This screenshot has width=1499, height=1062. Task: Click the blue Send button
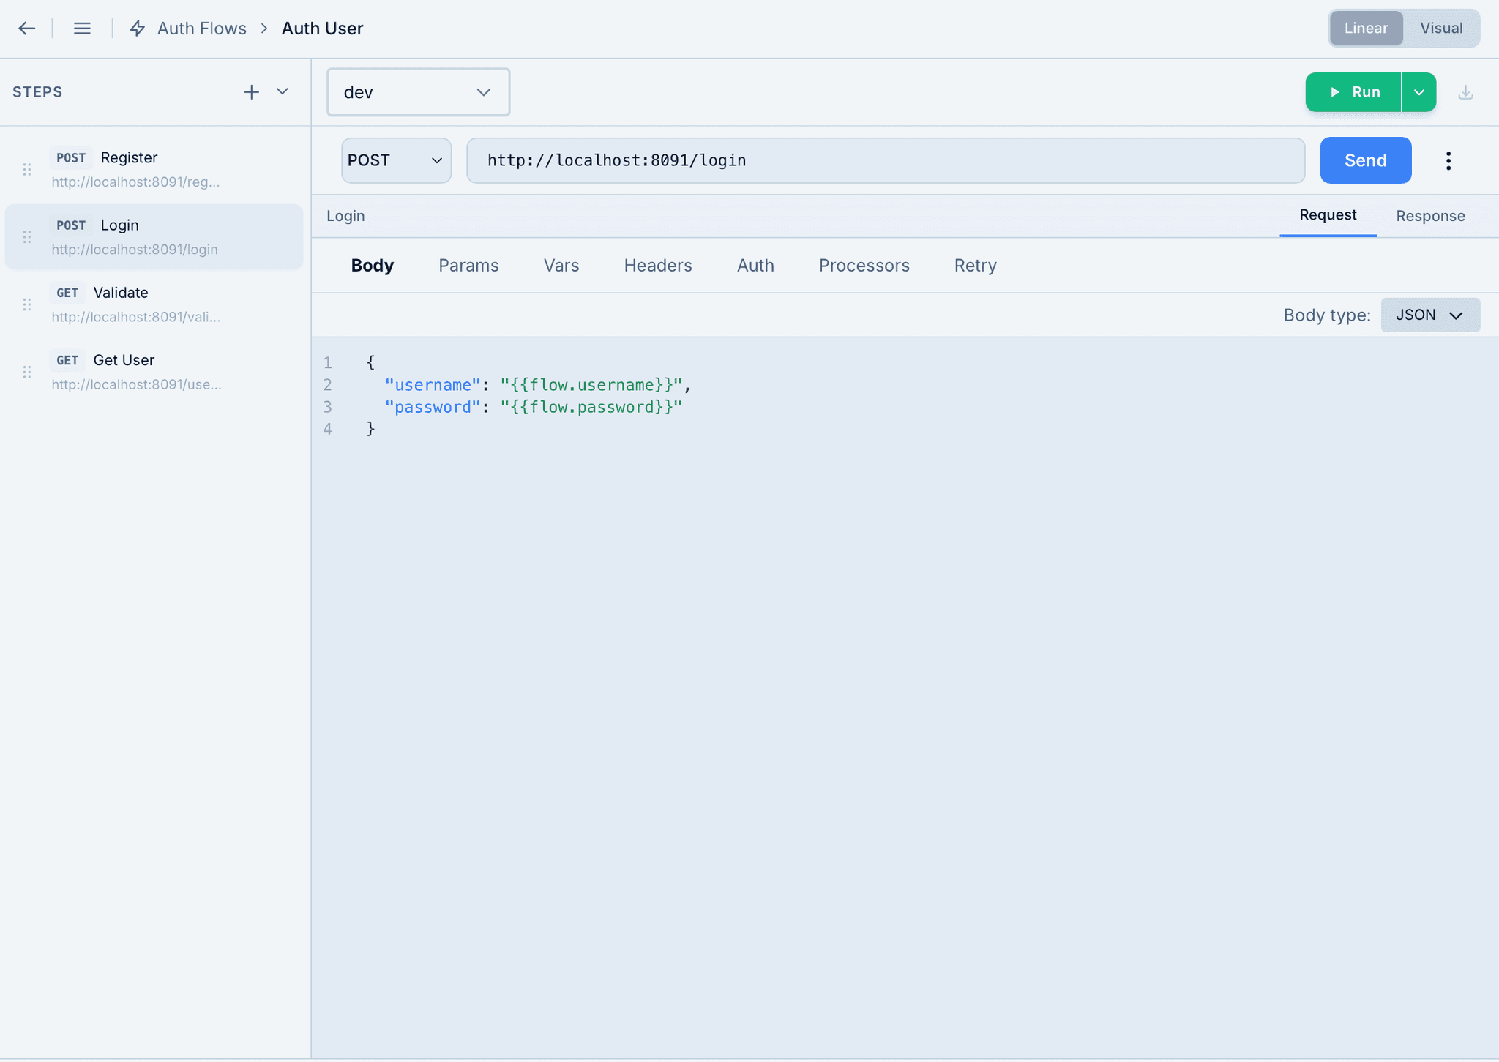pos(1365,160)
